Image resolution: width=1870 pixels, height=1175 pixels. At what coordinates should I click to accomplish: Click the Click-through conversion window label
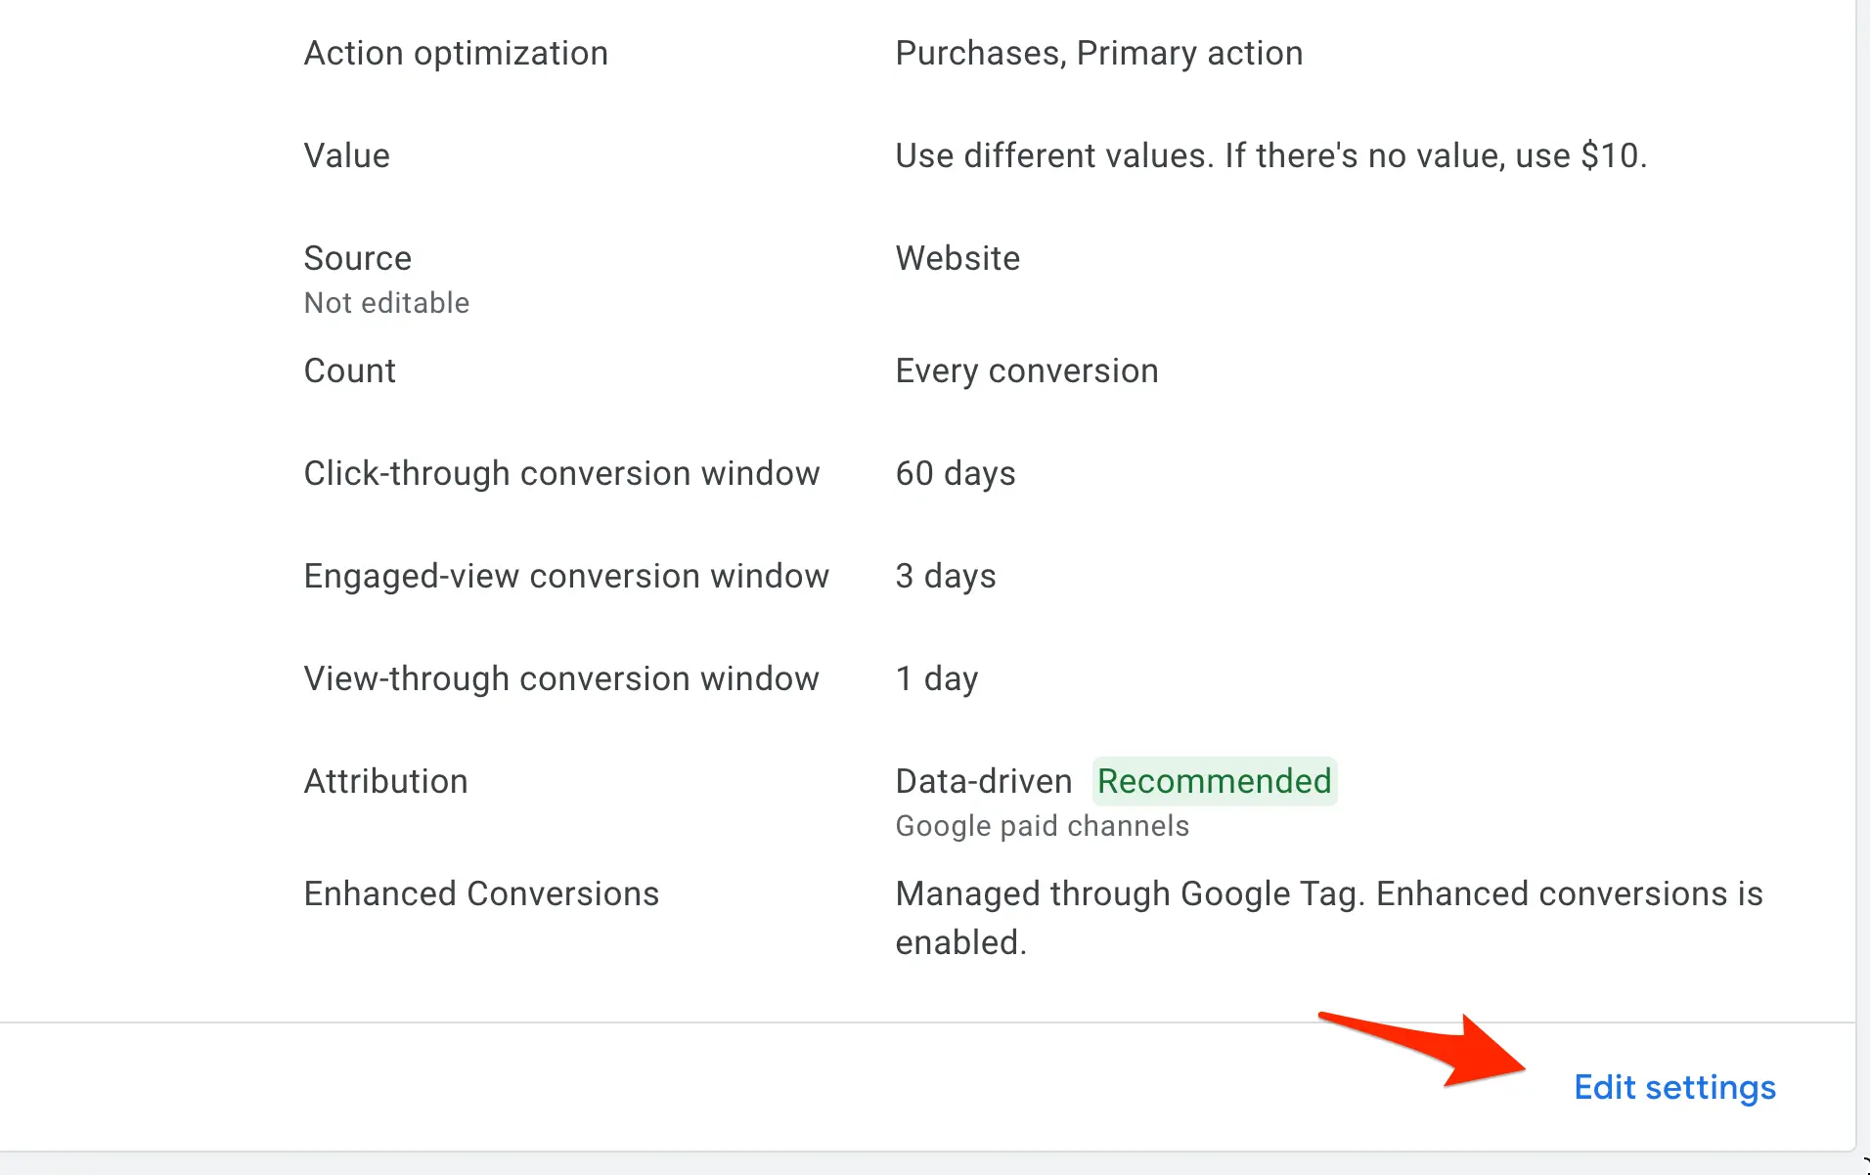(x=561, y=473)
